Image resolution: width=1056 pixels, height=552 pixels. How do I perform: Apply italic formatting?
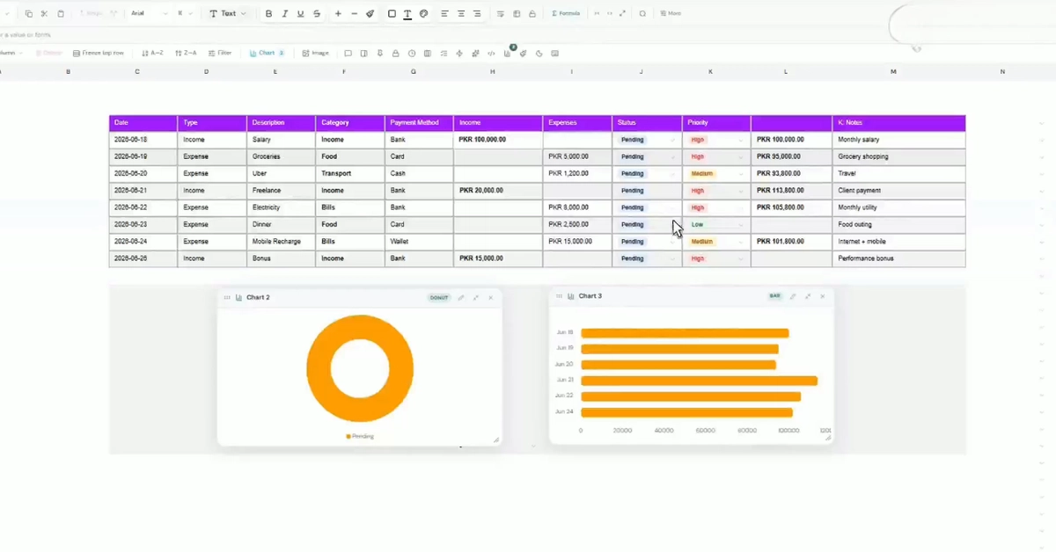(x=284, y=14)
